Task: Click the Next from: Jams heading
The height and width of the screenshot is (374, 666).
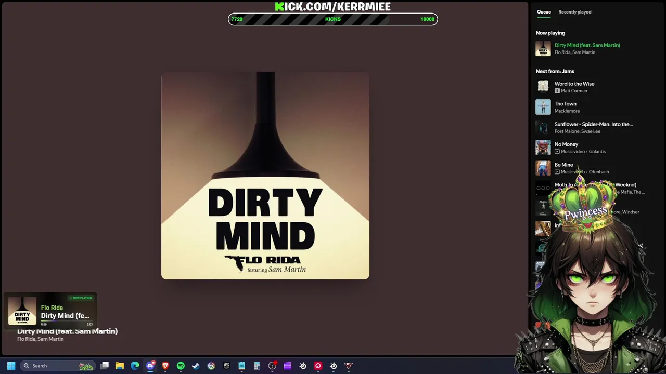Action: click(x=555, y=71)
